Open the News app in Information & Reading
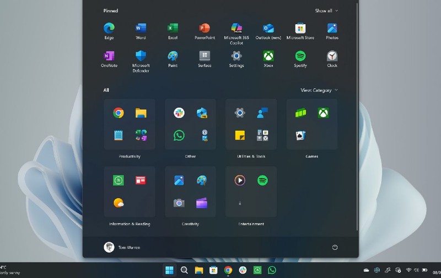This screenshot has width=441, height=278. pyautogui.click(x=141, y=180)
